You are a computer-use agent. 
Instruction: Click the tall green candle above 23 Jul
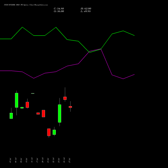[x=59, y=114]
